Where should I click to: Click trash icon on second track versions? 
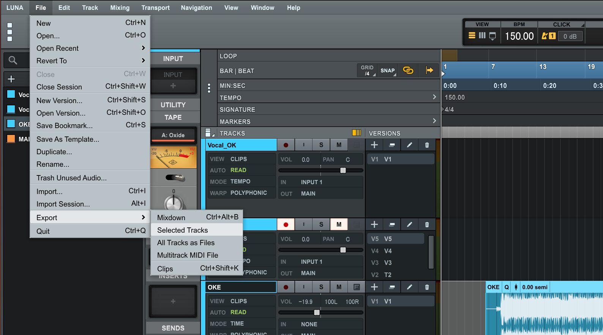(427, 224)
